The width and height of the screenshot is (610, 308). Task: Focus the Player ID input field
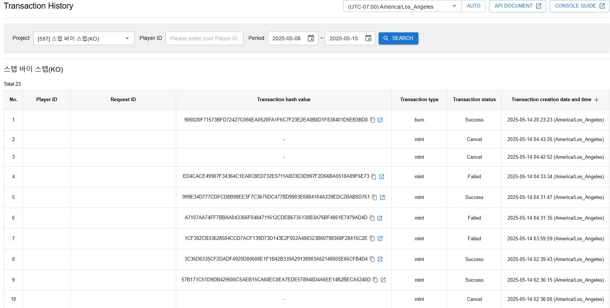(204, 38)
